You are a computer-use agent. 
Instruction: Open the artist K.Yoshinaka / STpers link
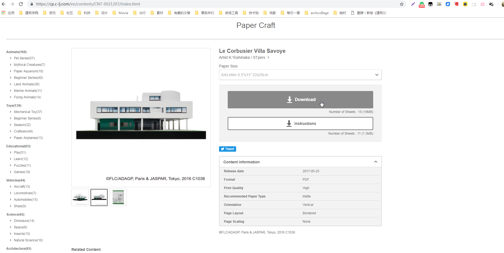(x=244, y=57)
